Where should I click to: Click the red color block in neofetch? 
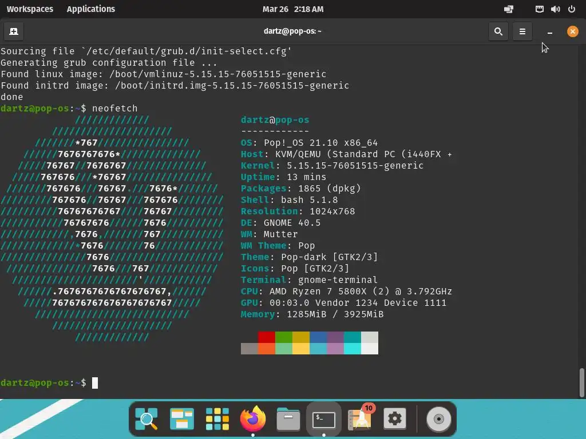pos(267,337)
